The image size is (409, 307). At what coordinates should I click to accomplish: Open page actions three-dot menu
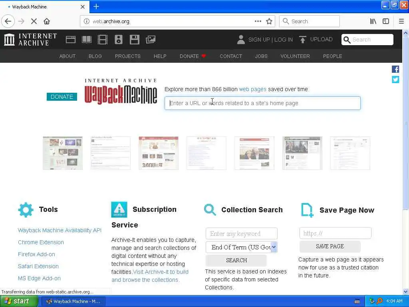click(x=258, y=21)
